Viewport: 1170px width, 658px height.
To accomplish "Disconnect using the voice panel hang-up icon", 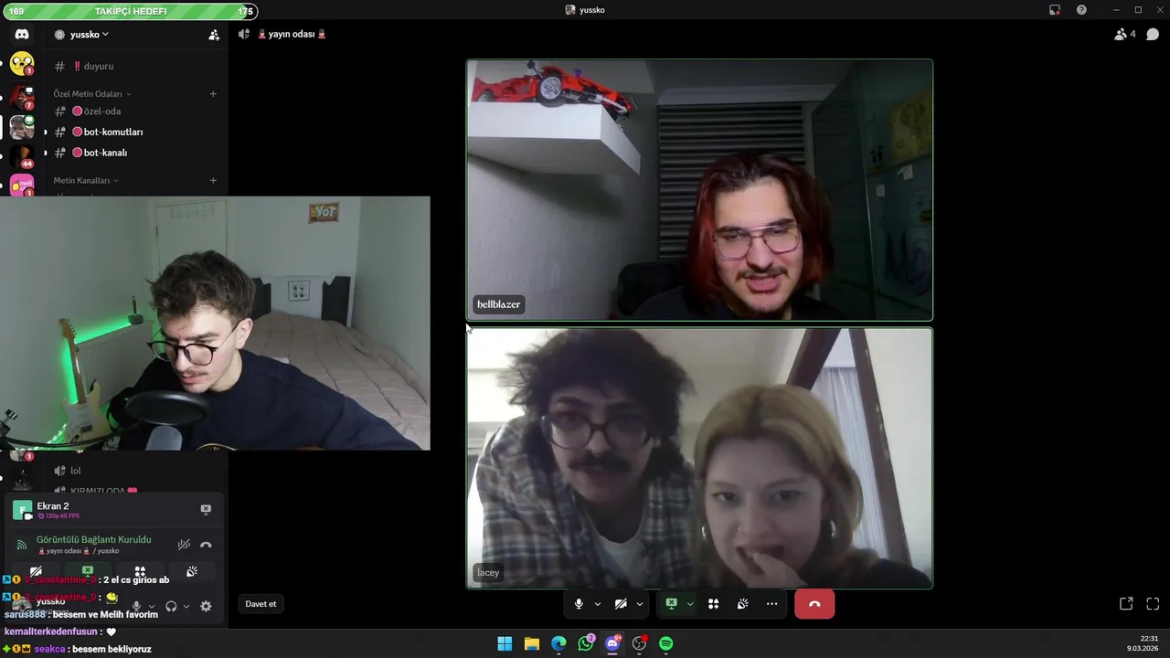I will 206,545.
